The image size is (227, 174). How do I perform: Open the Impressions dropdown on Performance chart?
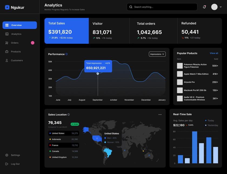(x=157, y=54)
